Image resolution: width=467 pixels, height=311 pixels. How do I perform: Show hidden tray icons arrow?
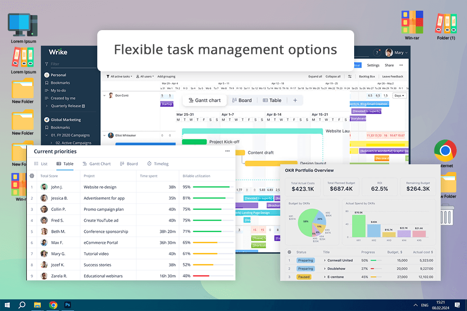click(x=415, y=305)
